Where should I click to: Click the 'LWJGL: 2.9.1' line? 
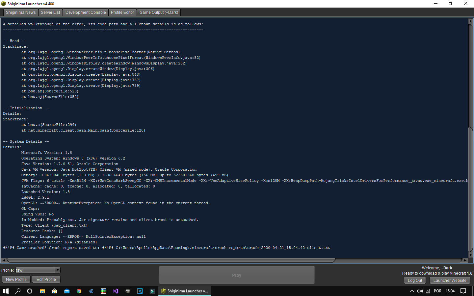(35, 197)
